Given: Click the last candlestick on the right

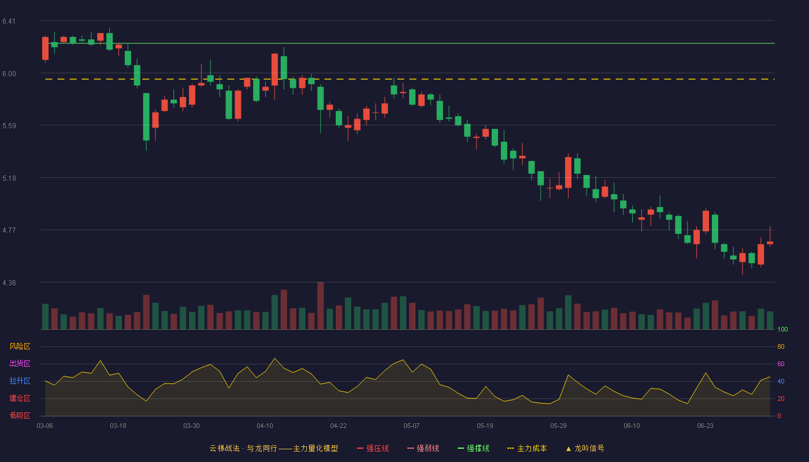Looking at the screenshot, I should 770,243.
